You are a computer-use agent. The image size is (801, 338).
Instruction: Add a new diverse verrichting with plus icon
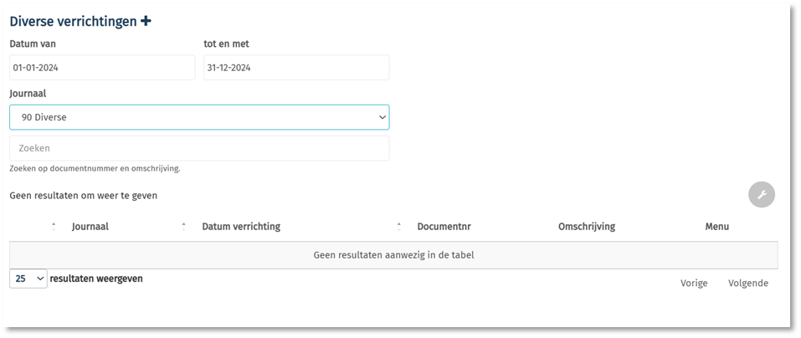click(146, 22)
